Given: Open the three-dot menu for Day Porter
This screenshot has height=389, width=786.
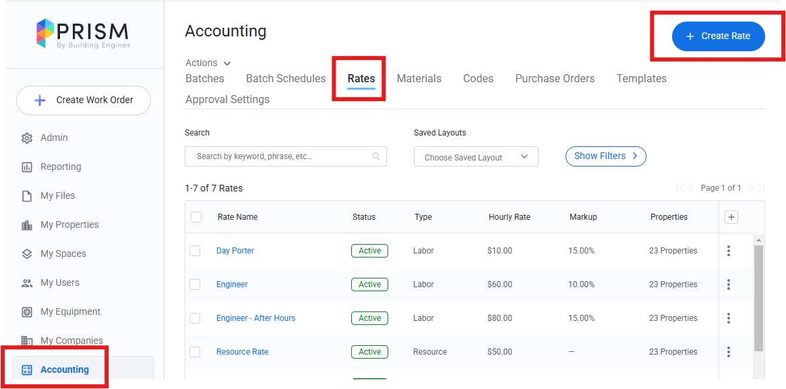Looking at the screenshot, I should point(729,251).
